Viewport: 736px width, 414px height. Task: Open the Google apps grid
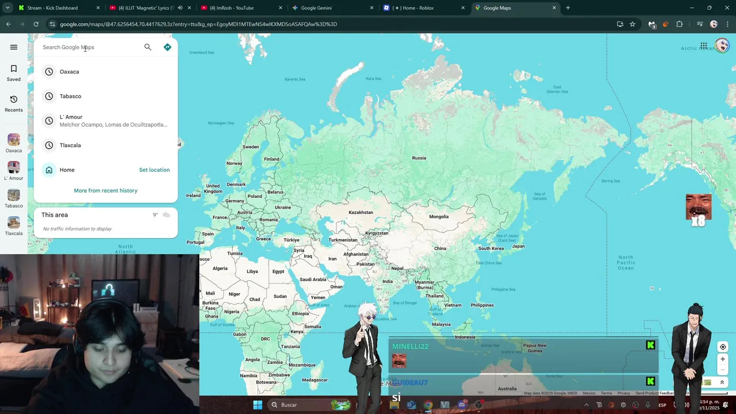click(704, 46)
